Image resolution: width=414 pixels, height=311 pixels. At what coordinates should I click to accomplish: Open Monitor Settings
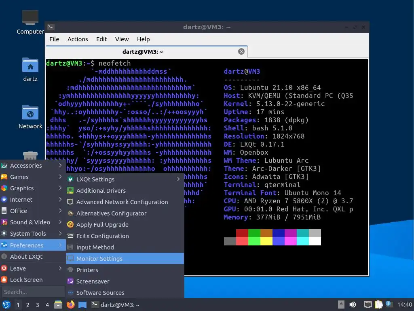pos(125,259)
